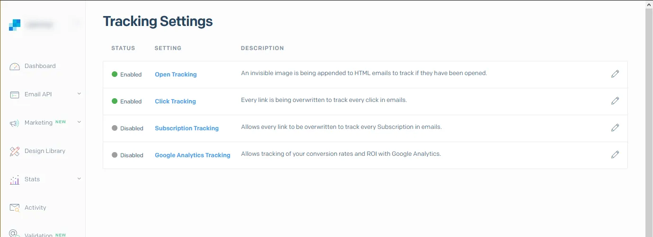Click the pencil icon for Click Tracking
This screenshot has height=237, width=653.
pyautogui.click(x=615, y=101)
